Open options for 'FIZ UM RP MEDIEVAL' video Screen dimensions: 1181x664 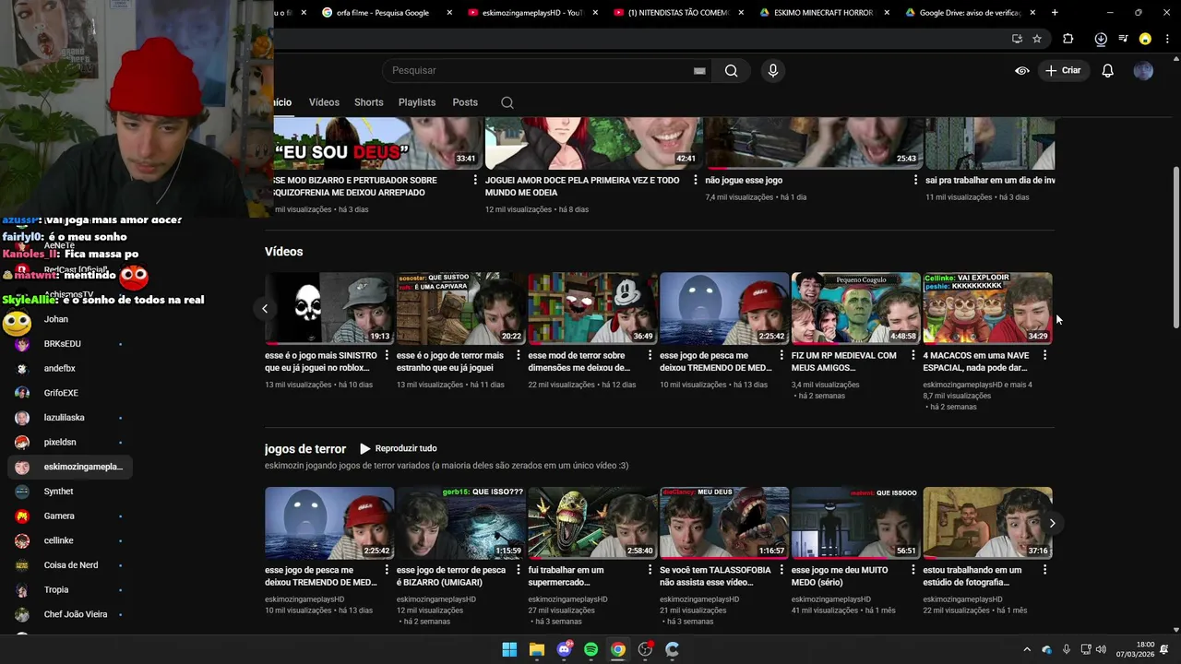coord(913,355)
